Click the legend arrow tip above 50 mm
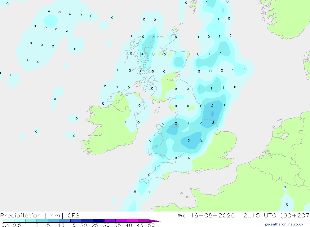310x227 pixels. 155,221
